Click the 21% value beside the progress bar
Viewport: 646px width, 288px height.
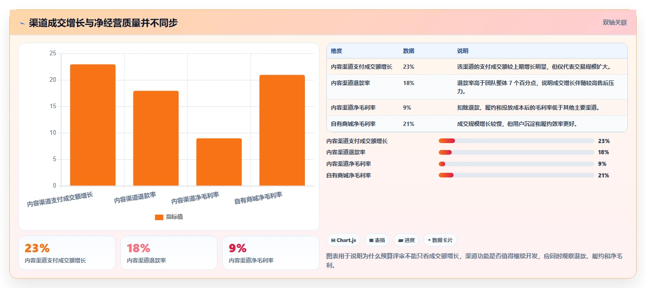pyautogui.click(x=604, y=176)
